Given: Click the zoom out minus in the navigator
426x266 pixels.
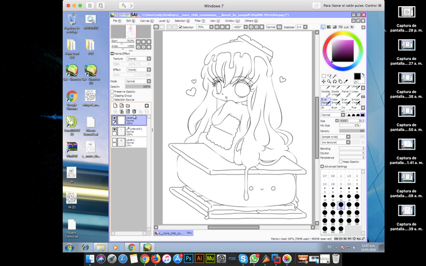Looking at the screenshot, I should [138, 42].
